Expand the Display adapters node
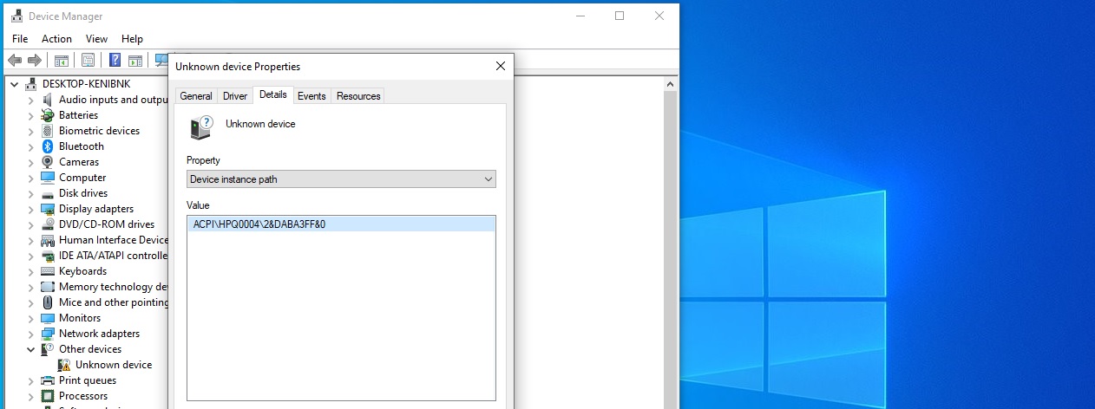 30,209
